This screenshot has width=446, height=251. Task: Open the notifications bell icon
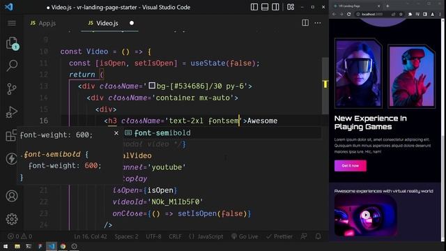(x=318, y=236)
